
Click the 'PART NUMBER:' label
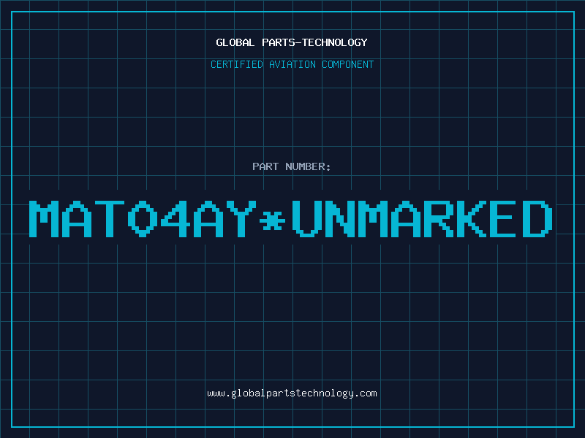point(292,166)
